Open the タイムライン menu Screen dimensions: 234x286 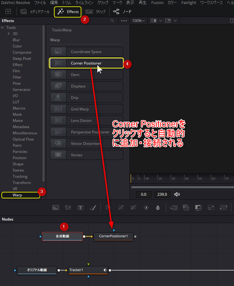[x=84, y=2]
